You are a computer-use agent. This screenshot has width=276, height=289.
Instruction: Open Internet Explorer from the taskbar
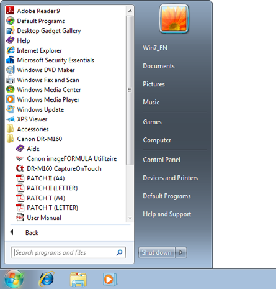(47, 279)
